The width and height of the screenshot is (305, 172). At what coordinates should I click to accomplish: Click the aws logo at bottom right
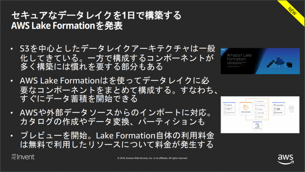[x=285, y=159]
